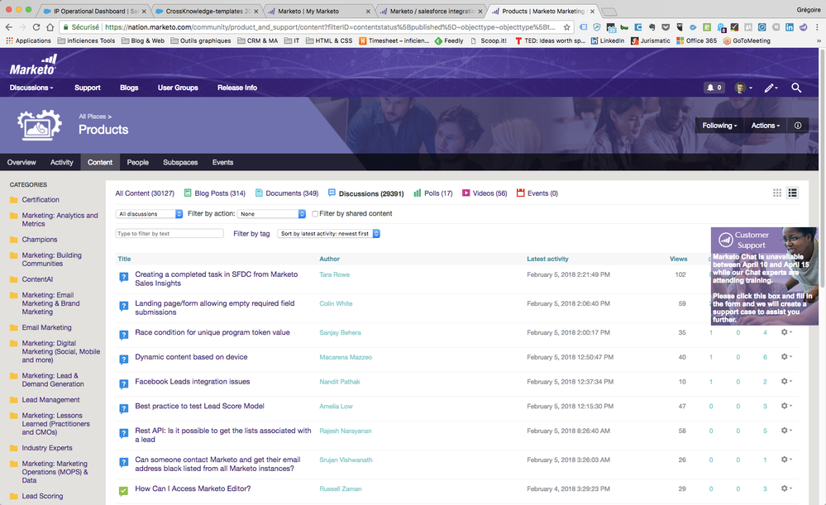Click the Products gear icon
826x505 pixels.
(x=39, y=125)
